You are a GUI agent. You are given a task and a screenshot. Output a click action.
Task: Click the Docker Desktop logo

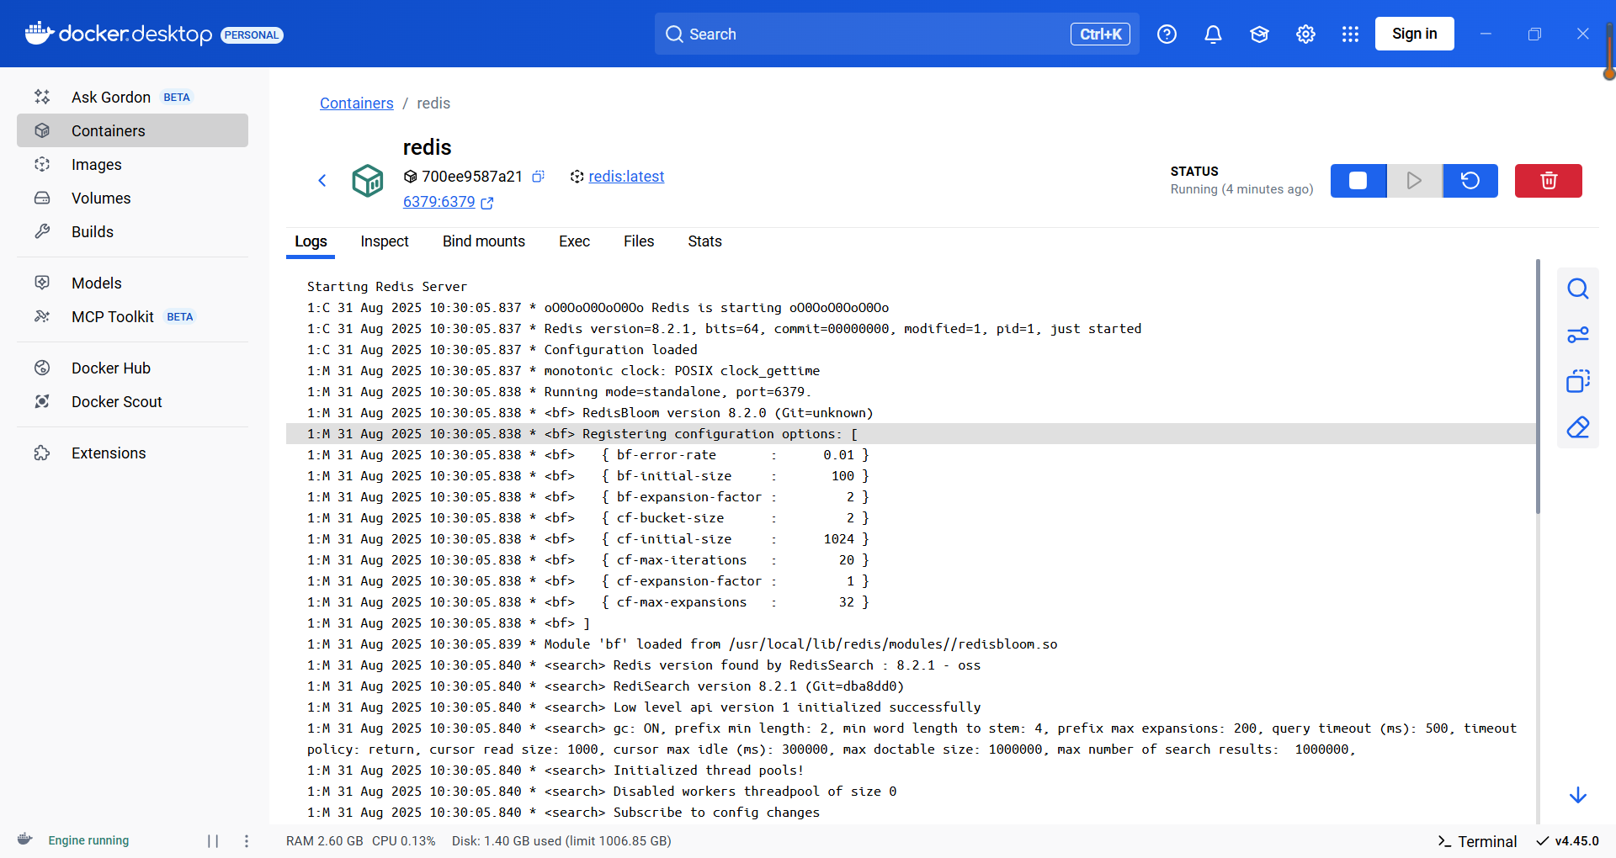coord(118,34)
